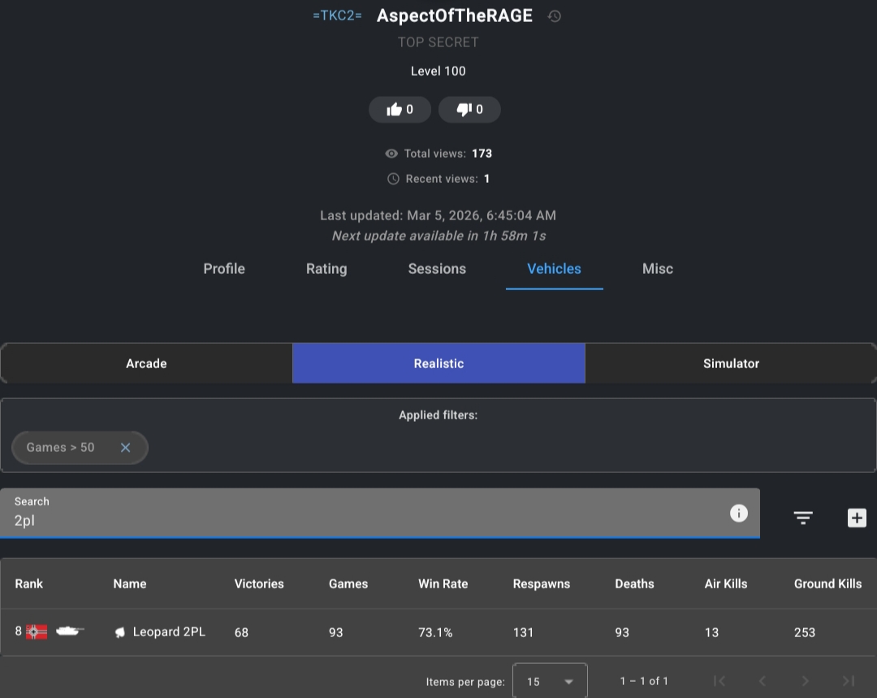
Task: Click the search info icon
Action: point(738,513)
